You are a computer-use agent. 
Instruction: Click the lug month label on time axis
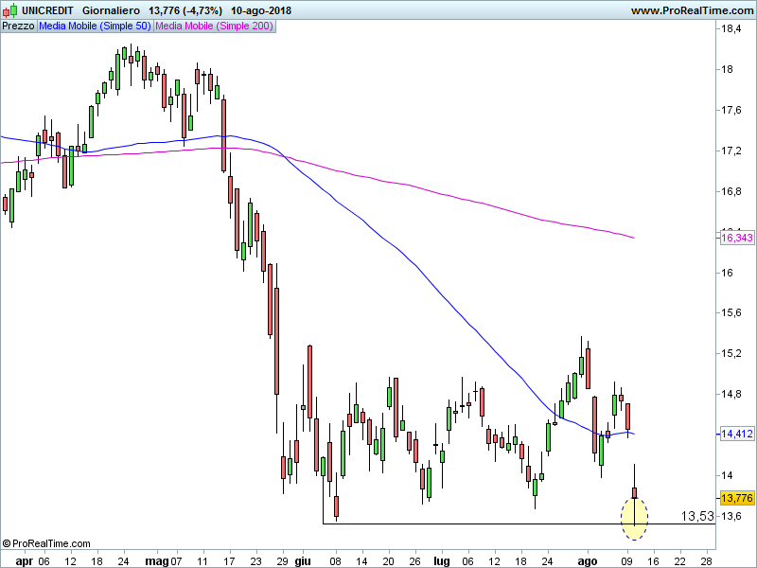(x=442, y=561)
